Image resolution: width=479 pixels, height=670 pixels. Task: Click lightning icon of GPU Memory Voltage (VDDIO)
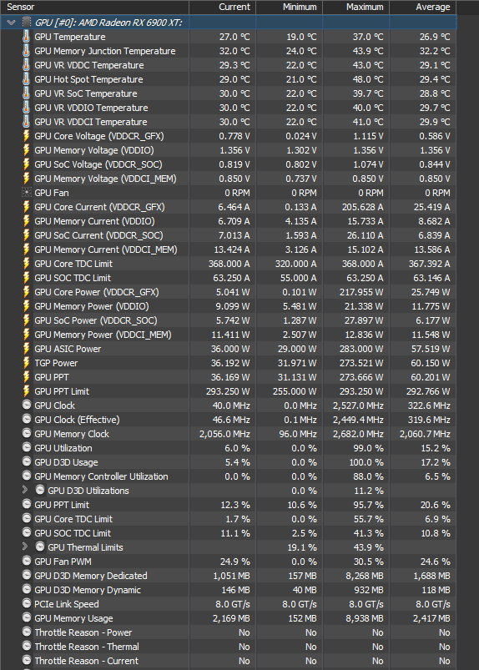(x=27, y=150)
